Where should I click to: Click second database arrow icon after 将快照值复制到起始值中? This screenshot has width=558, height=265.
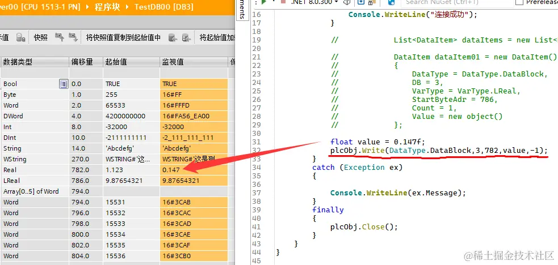pos(186,37)
